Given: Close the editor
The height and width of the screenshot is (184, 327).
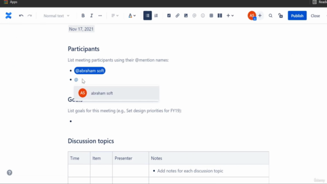Looking at the screenshot, I should [x=315, y=16].
